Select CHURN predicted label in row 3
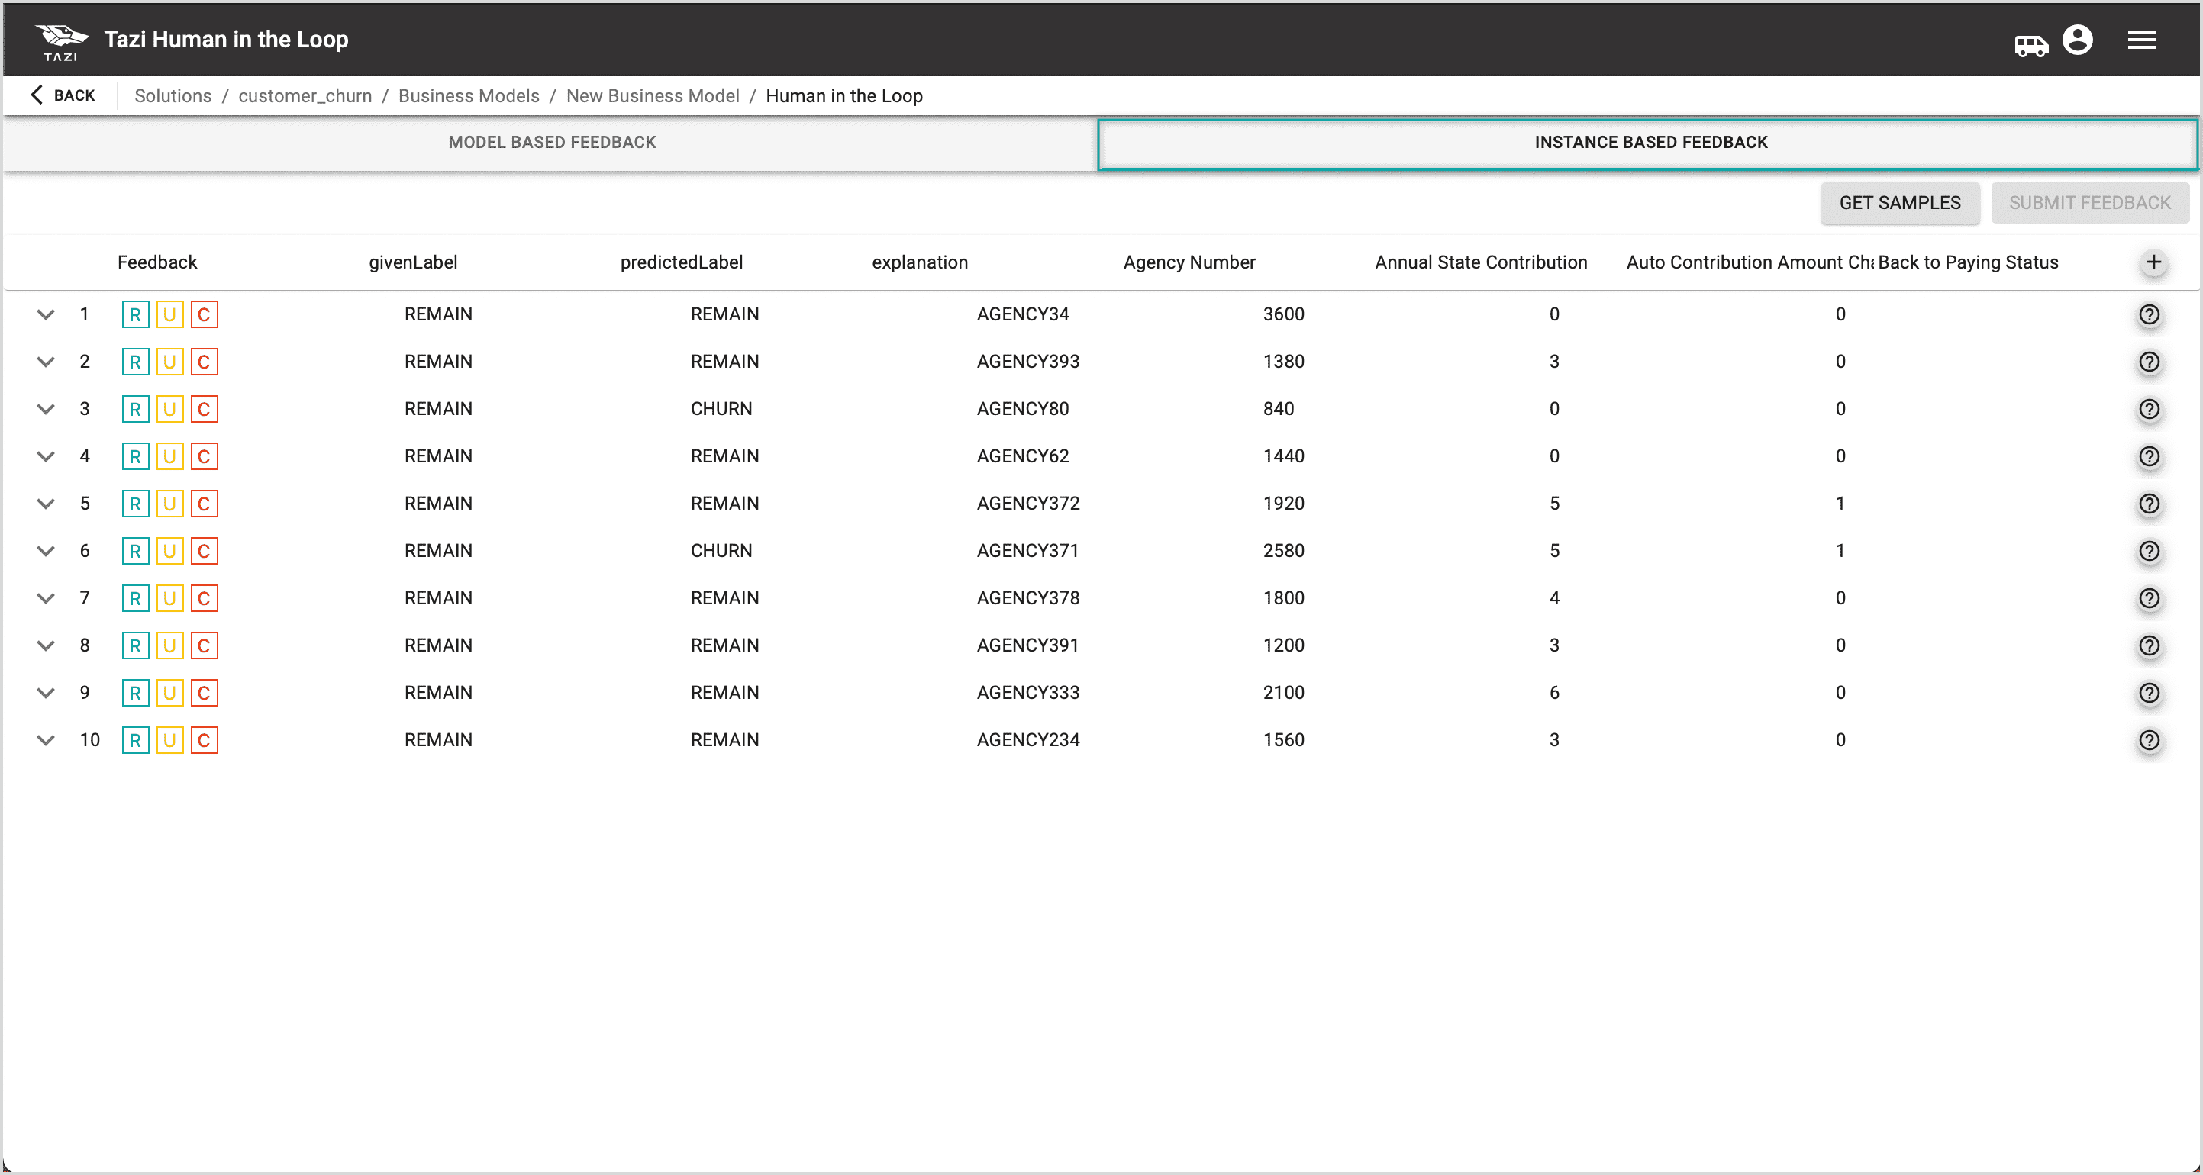 pyautogui.click(x=721, y=409)
